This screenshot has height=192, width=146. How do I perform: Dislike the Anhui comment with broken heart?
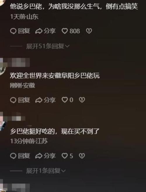coord(82,100)
